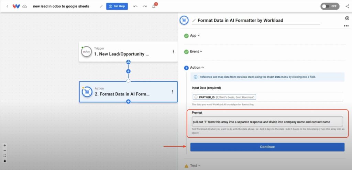Open the Workload logo home icon
The width and height of the screenshot is (352, 170).
click(x=16, y=6)
